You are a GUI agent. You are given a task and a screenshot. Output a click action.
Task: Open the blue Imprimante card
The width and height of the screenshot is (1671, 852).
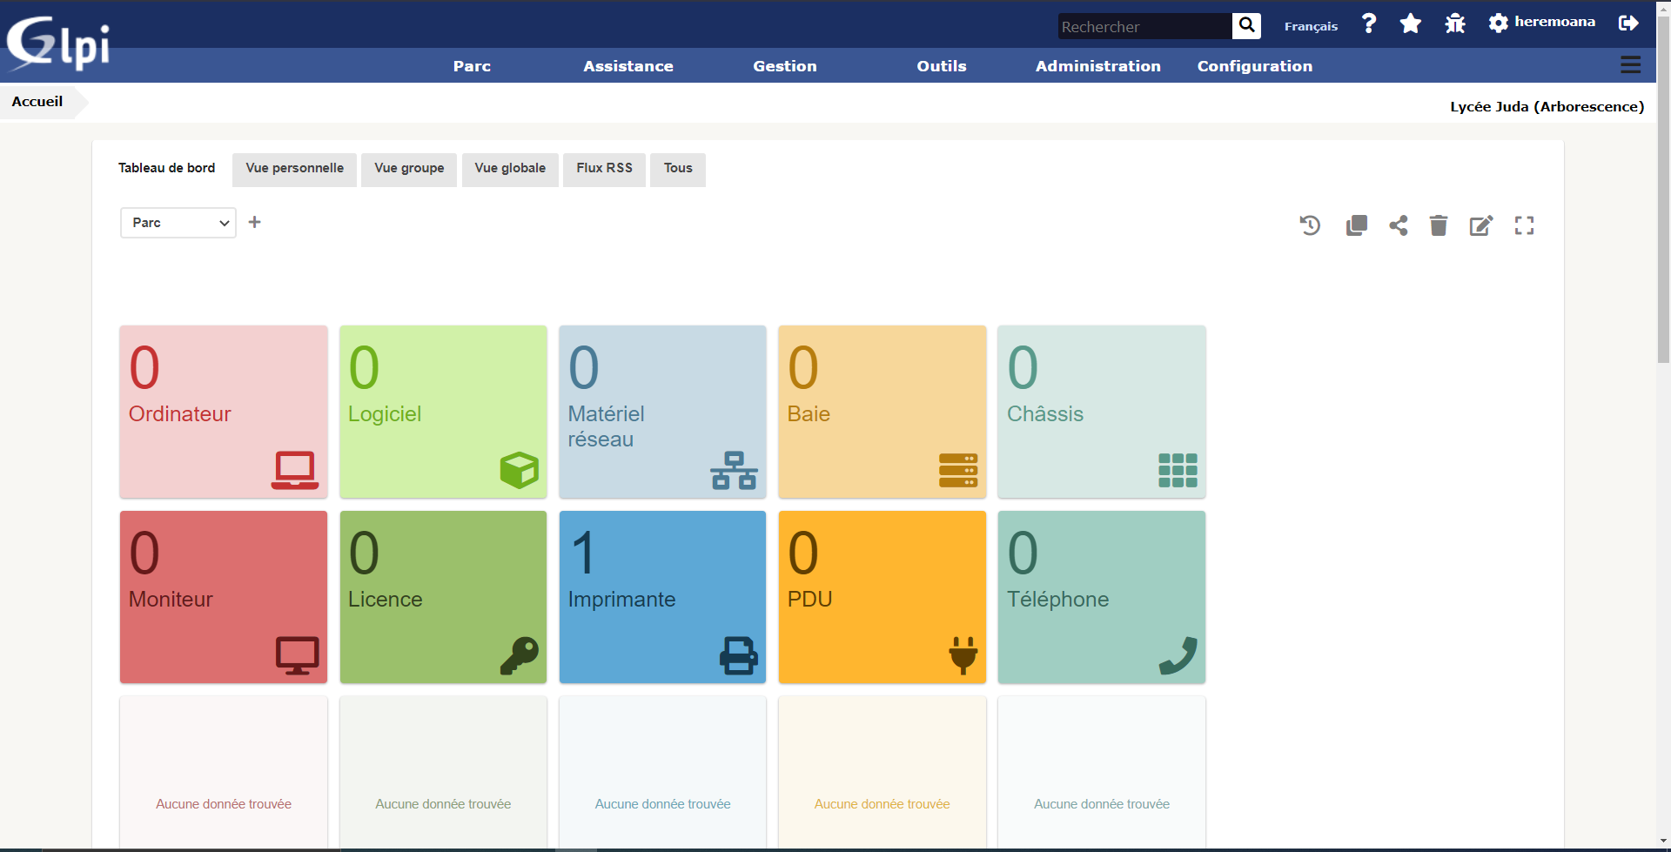point(662,597)
